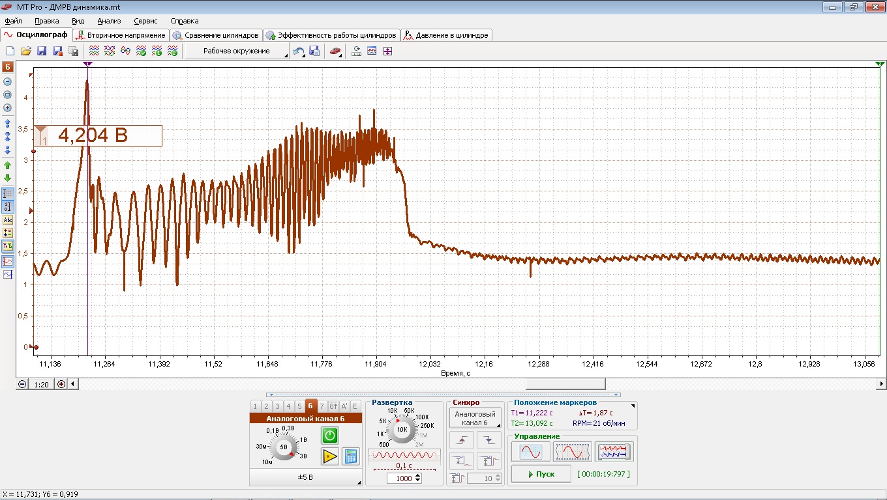Toggle the red graph display button
887x500 pixels.
coord(8,260)
